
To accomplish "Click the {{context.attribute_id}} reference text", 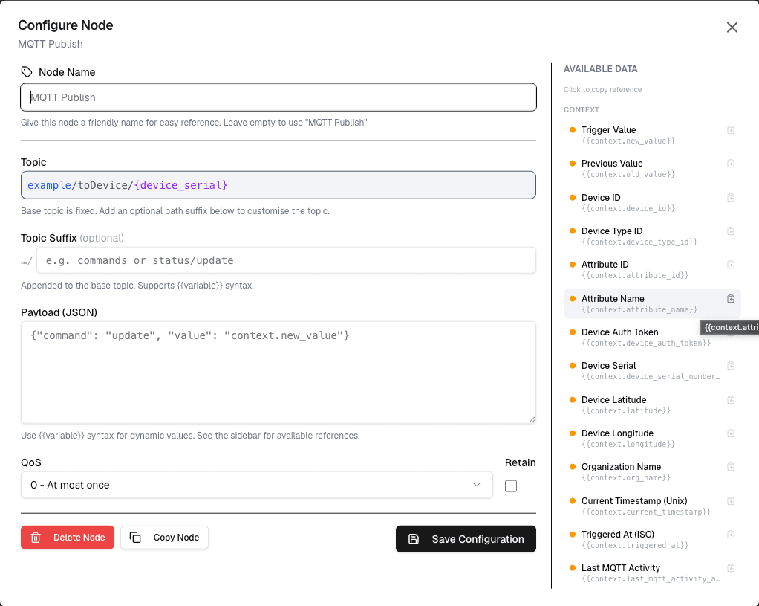I will point(634,275).
